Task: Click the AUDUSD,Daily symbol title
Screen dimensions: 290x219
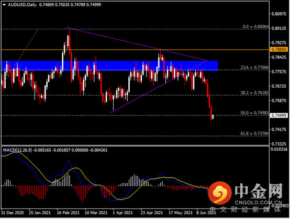Action: point(22,5)
